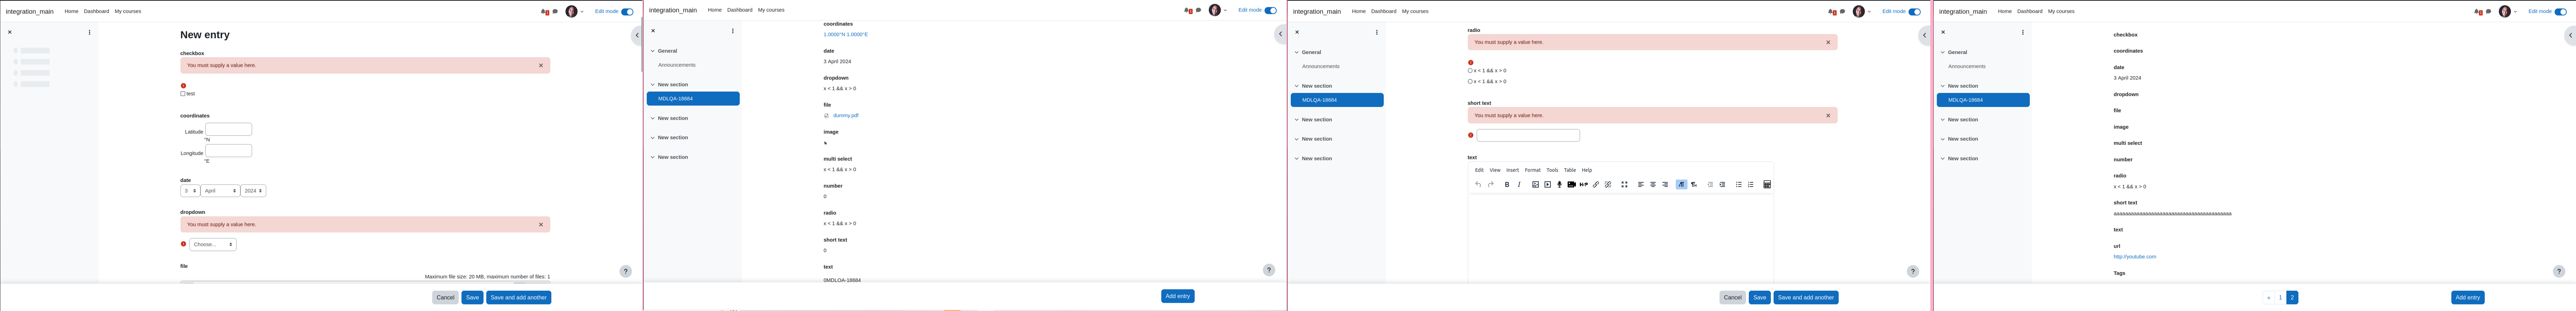Select the second radio option under radio
Viewport: 2576px width, 311px height.
tap(1470, 82)
